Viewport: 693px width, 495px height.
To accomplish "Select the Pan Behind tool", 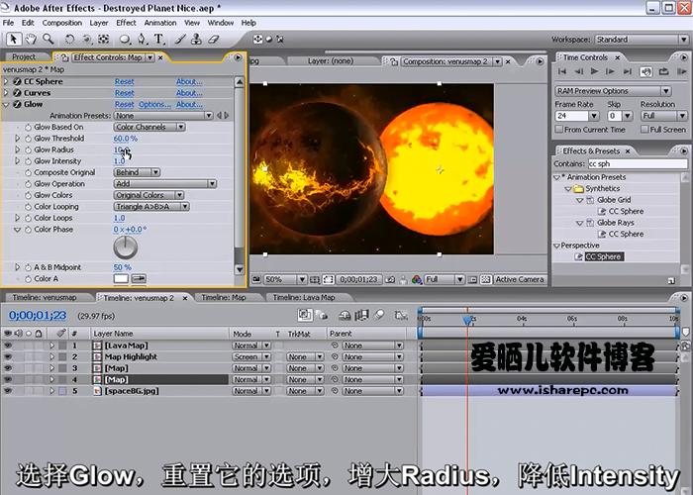I will click(103, 40).
